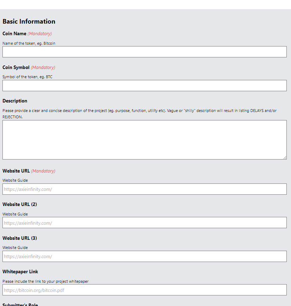291x306 pixels.
Task: Click the Whitepaper Link label
Action: [20, 272]
